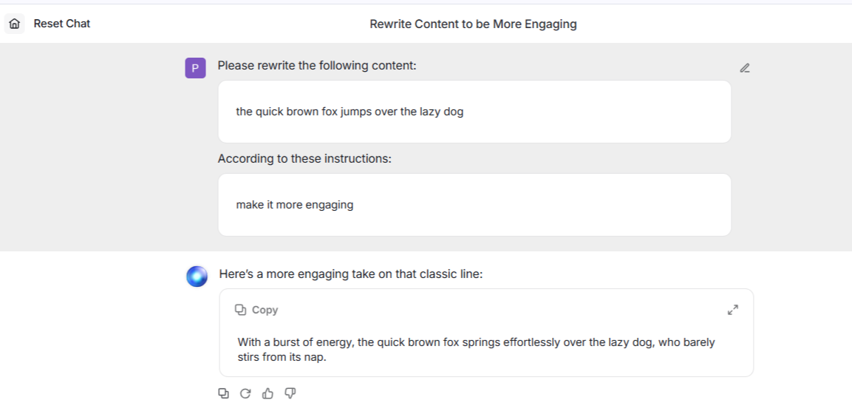Click the 'According to these instructions:' label
The width and height of the screenshot is (852, 420).
click(304, 158)
